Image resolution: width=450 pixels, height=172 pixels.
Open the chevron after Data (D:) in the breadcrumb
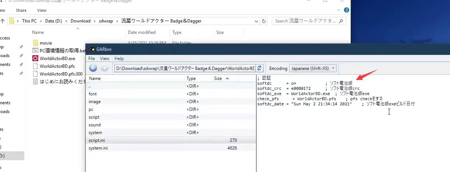[x=67, y=21]
